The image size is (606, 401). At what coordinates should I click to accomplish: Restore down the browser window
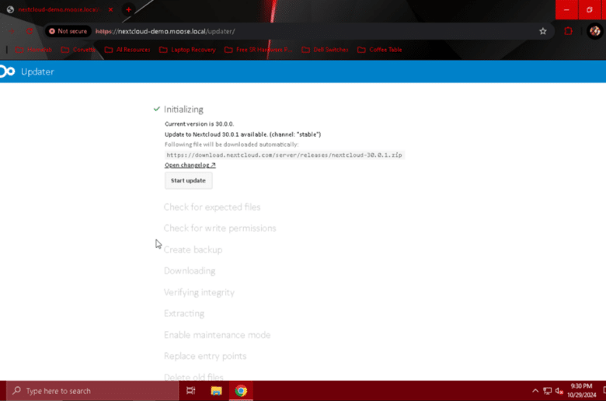590,9
